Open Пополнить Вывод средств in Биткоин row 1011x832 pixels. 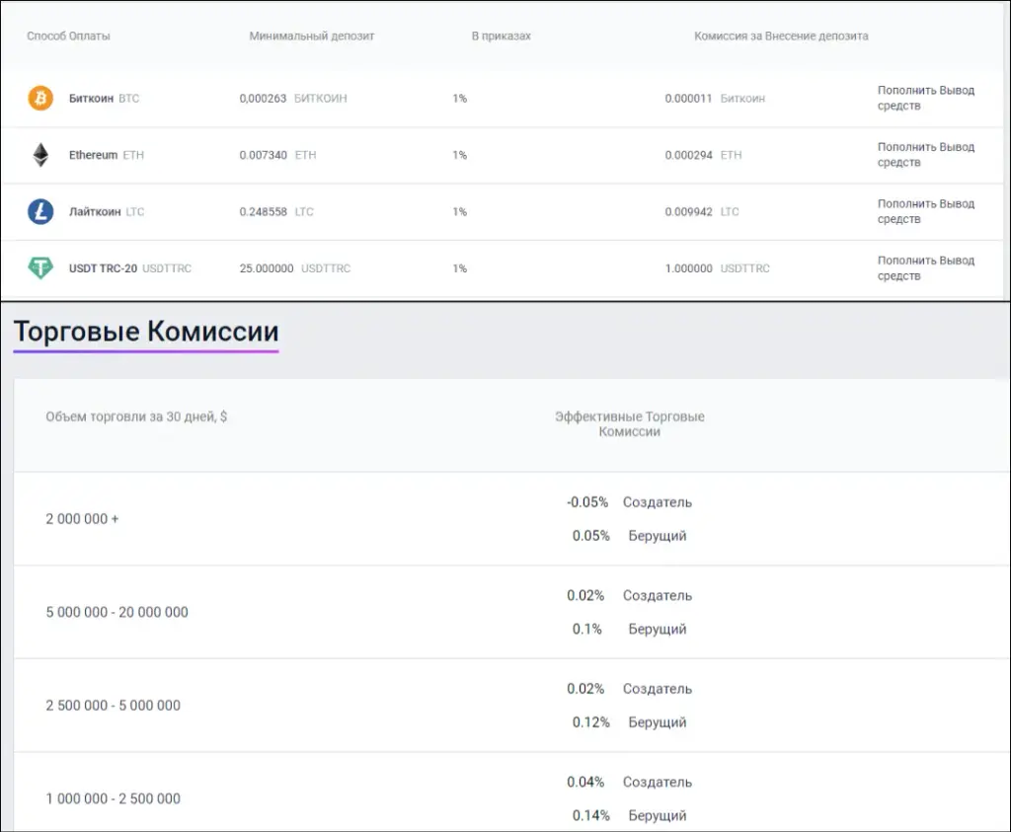coord(926,98)
